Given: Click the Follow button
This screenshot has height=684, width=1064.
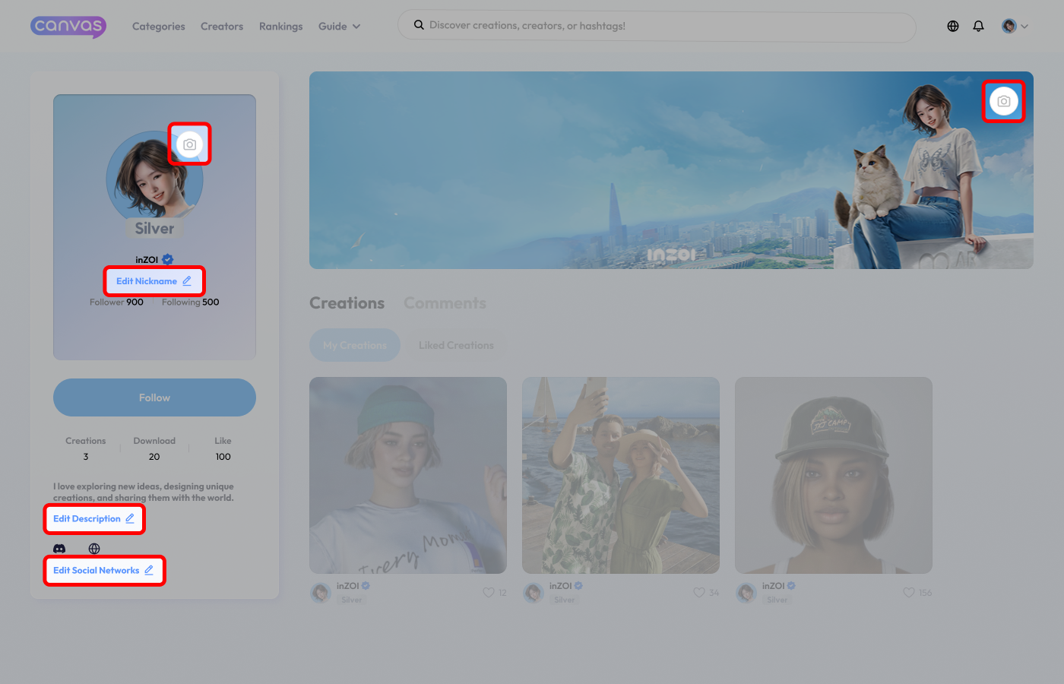Looking at the screenshot, I should tap(154, 397).
